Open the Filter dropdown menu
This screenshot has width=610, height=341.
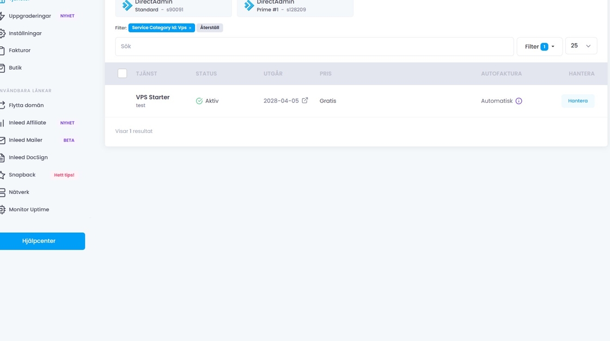539,47
